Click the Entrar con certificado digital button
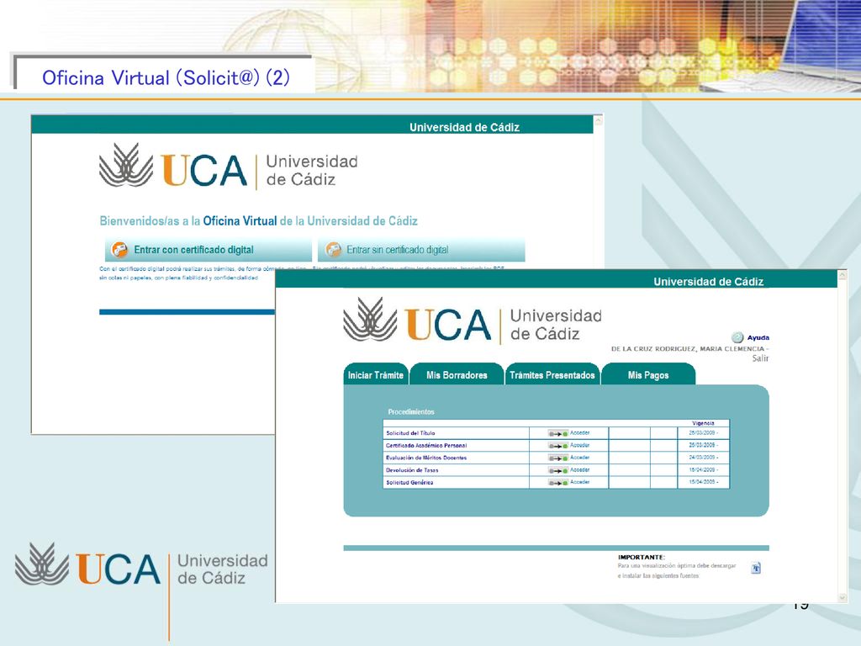This screenshot has height=646, width=861. [209, 250]
